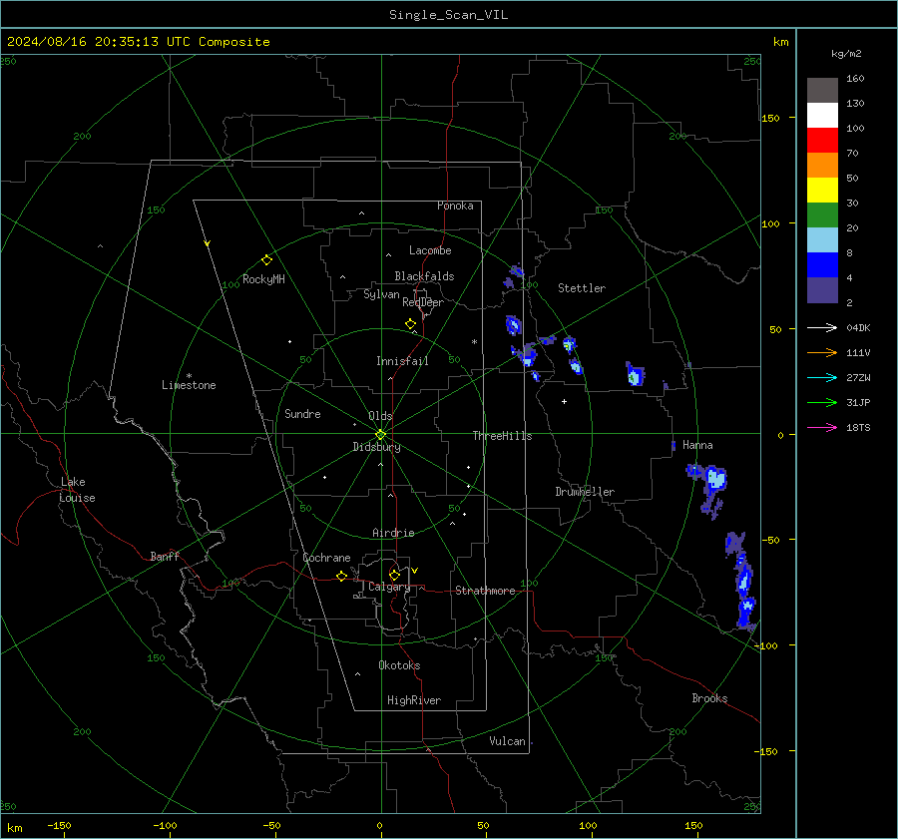Click the white 130 legend color swatch
Image resolution: width=898 pixels, height=839 pixels.
[822, 115]
